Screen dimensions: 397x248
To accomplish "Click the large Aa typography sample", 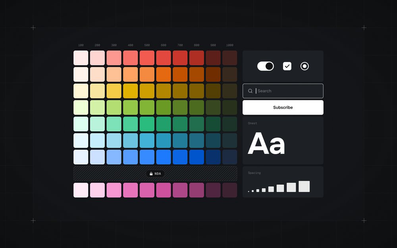I will tap(266, 144).
